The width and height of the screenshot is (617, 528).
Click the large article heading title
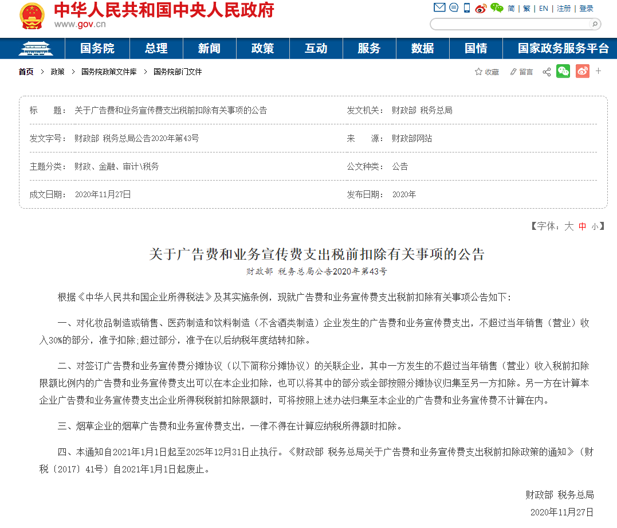tap(317, 254)
